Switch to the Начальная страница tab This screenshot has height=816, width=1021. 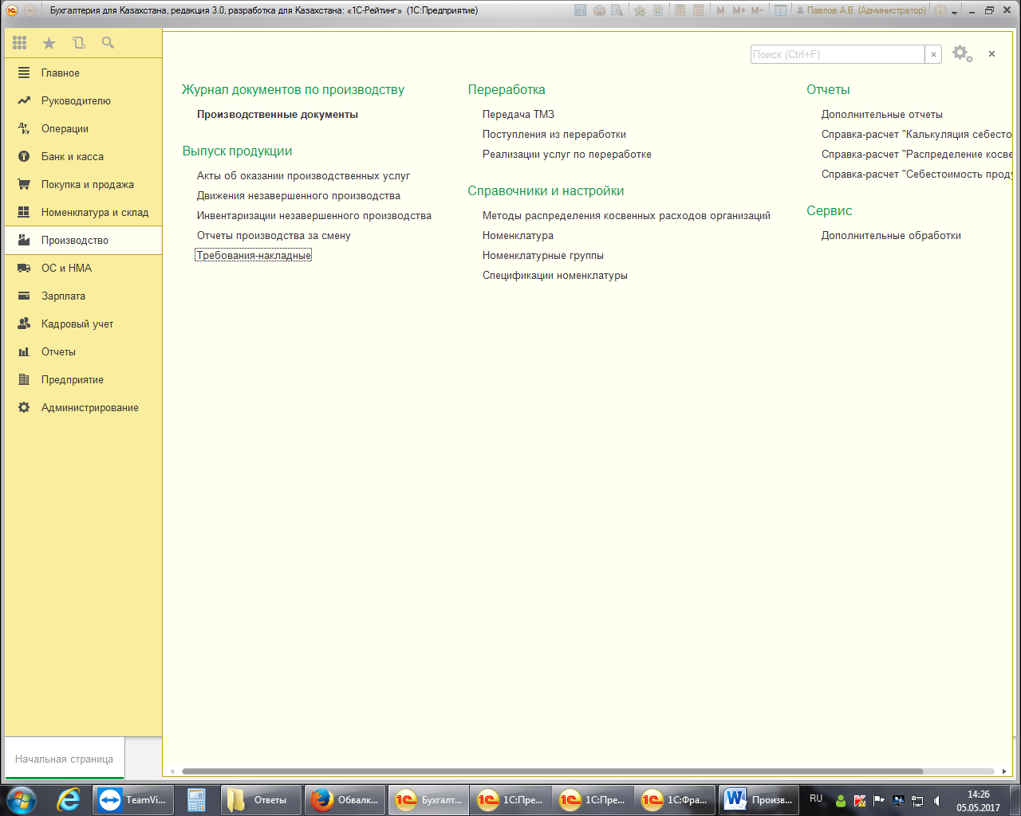tap(64, 759)
